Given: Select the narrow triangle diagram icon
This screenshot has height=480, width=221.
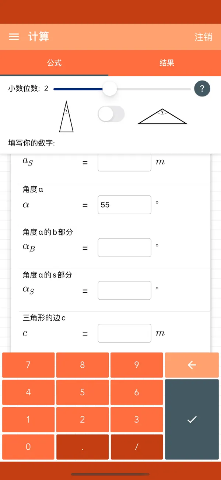Looking at the screenshot, I should click(x=66, y=116).
